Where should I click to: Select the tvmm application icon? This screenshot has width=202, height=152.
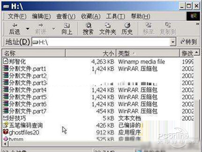(6, 139)
